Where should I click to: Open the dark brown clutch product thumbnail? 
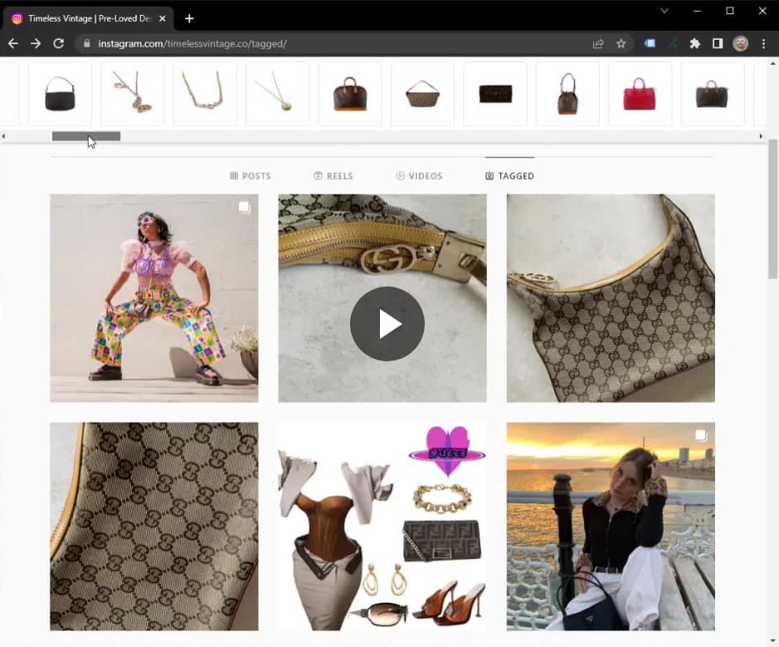[x=495, y=94]
